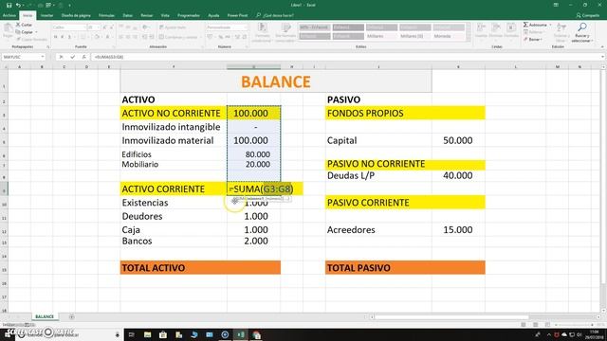Select the Acreedores value 15.000 cell
607x341 pixels.
(458, 229)
